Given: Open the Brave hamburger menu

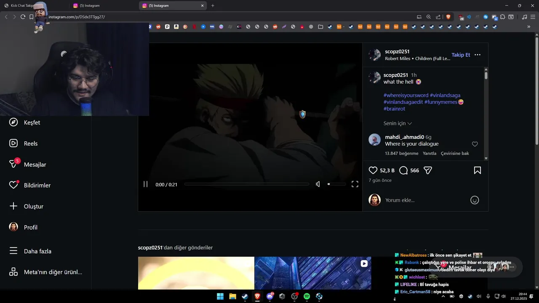Looking at the screenshot, I should coord(532,17).
